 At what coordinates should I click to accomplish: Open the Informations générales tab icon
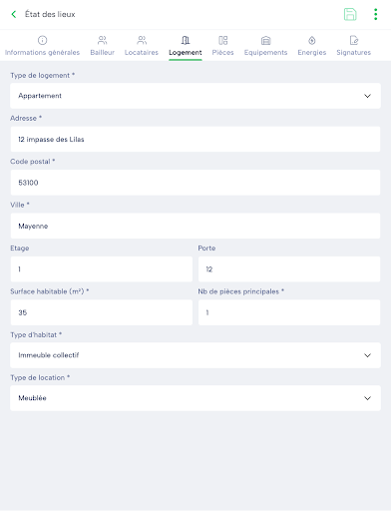[42, 40]
